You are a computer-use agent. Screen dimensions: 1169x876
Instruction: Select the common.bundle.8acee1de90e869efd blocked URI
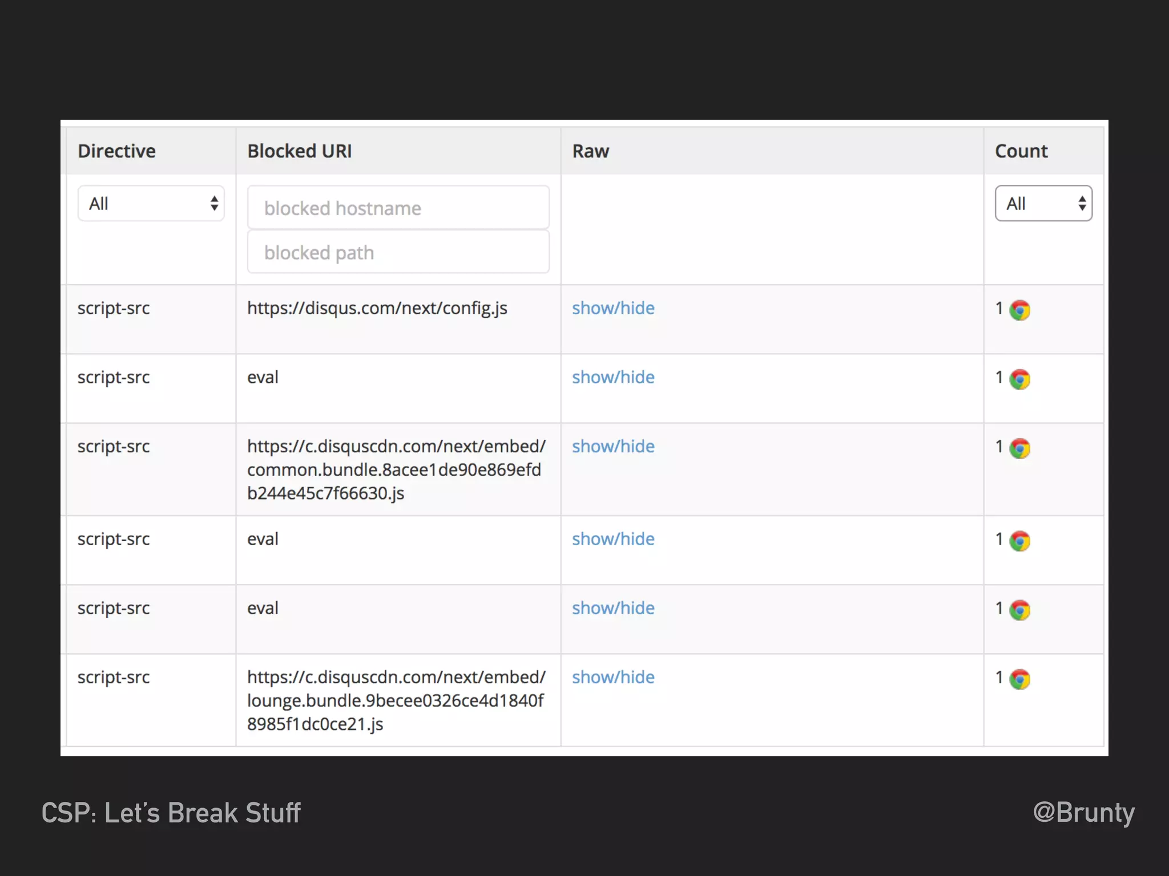click(396, 469)
